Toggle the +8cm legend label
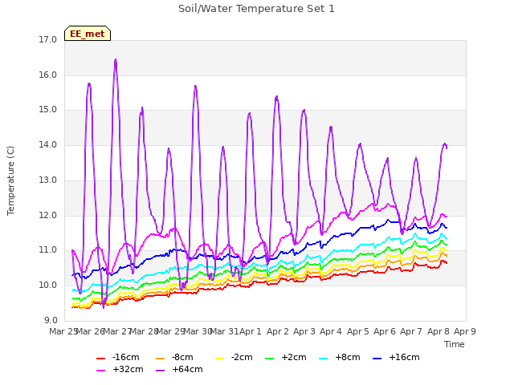Viewport: 514px width, 385px height. 348,357
